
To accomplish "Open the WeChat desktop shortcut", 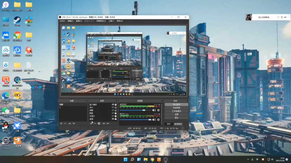I will [6, 112].
